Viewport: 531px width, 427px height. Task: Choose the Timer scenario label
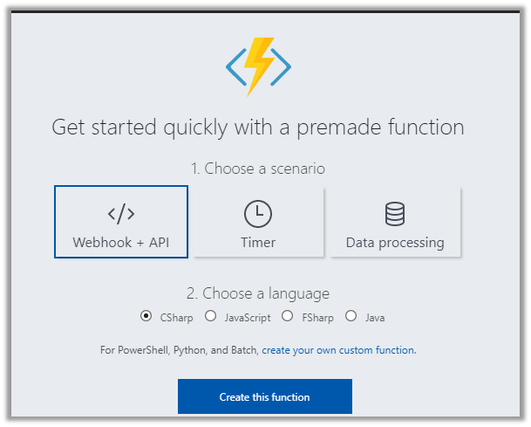click(258, 242)
